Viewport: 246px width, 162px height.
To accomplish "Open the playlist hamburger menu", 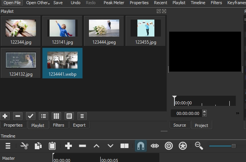I will click(82, 116).
